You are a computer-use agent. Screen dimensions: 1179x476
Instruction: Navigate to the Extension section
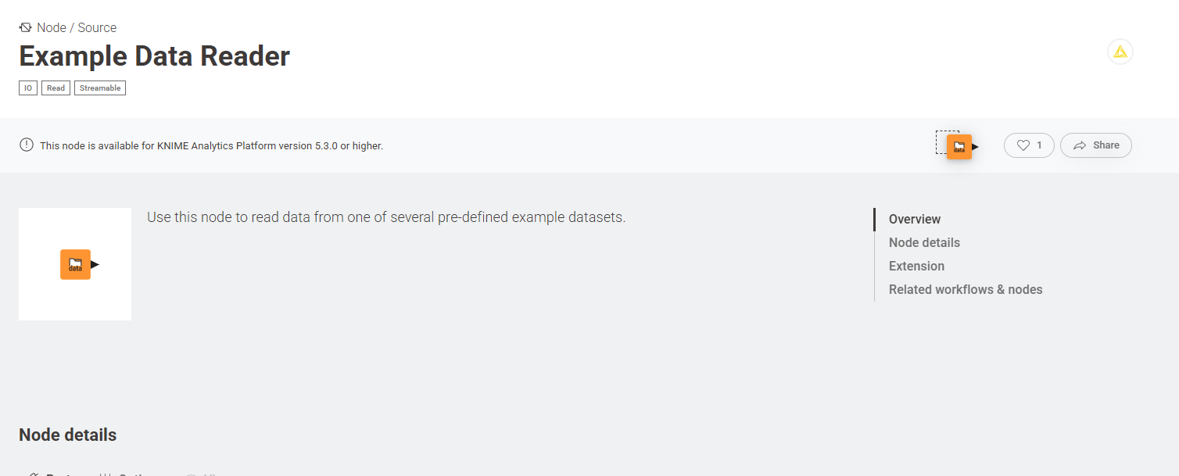coord(916,267)
